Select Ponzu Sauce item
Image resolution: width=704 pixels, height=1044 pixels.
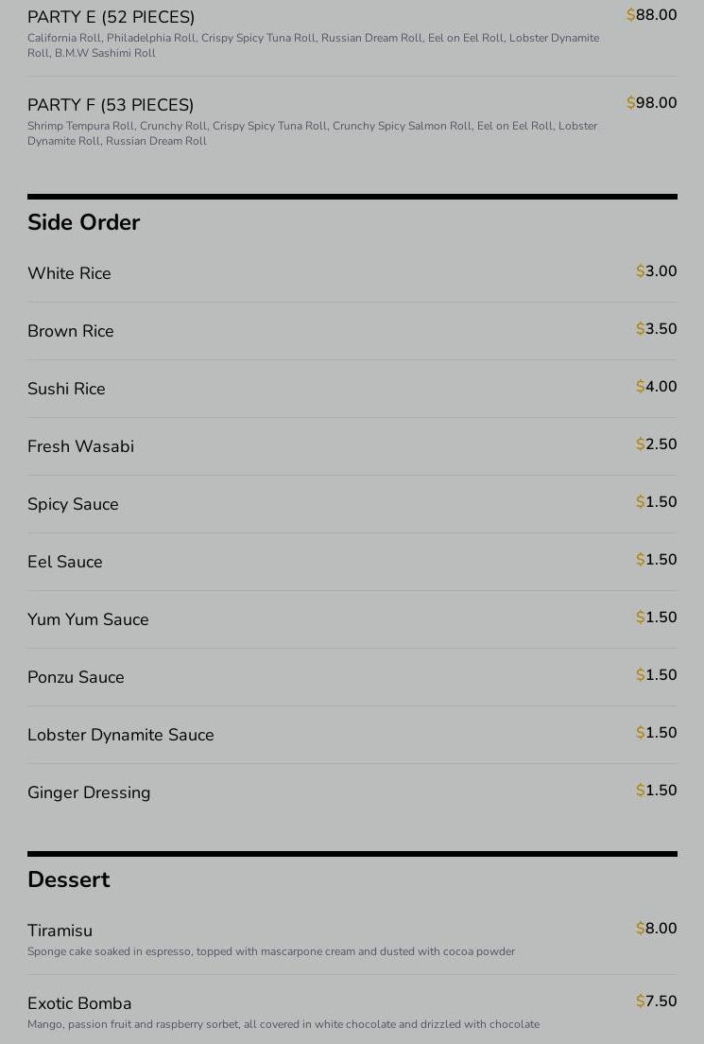(352, 677)
